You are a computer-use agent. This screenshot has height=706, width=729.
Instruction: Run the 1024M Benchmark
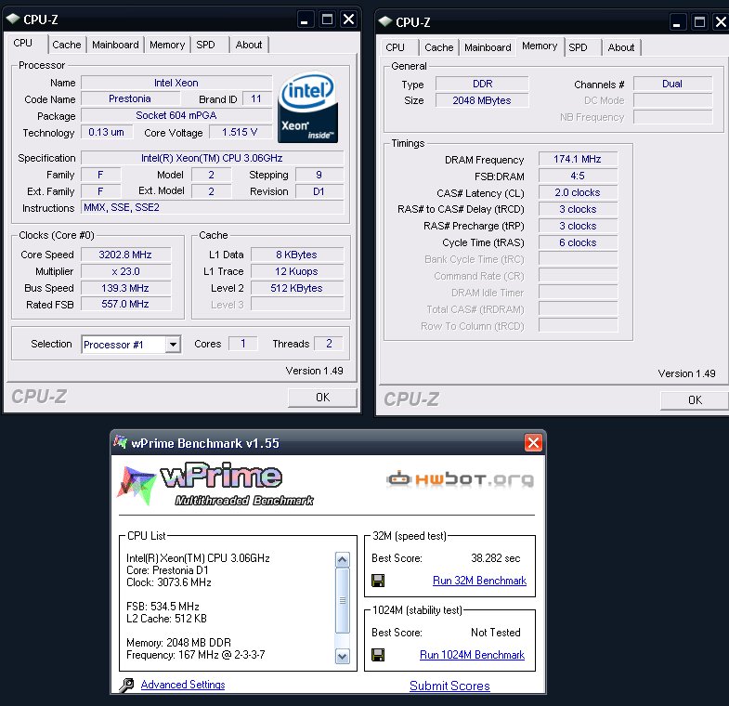[472, 655]
